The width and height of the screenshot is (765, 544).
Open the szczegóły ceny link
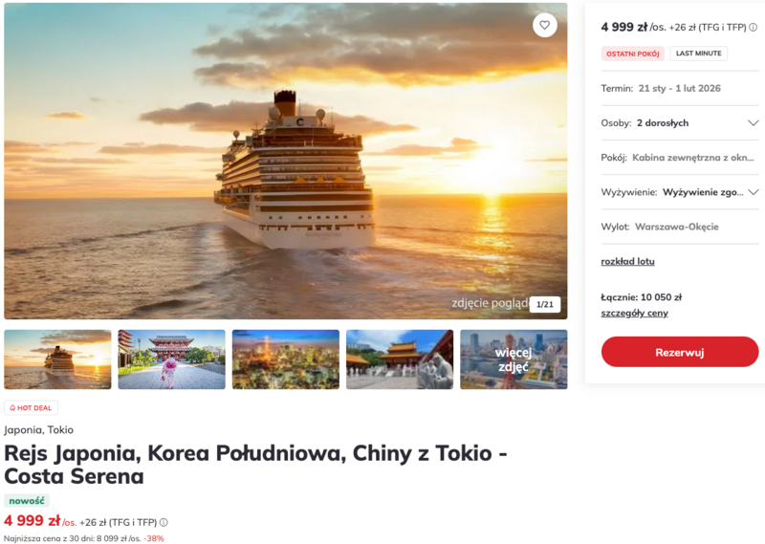coord(634,313)
